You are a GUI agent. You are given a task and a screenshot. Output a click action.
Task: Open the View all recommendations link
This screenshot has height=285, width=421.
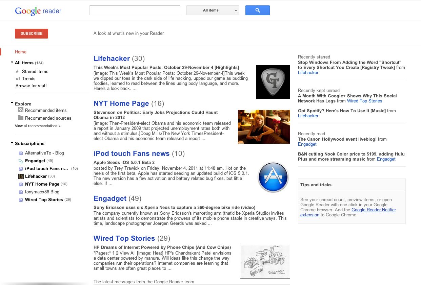[x=37, y=125]
